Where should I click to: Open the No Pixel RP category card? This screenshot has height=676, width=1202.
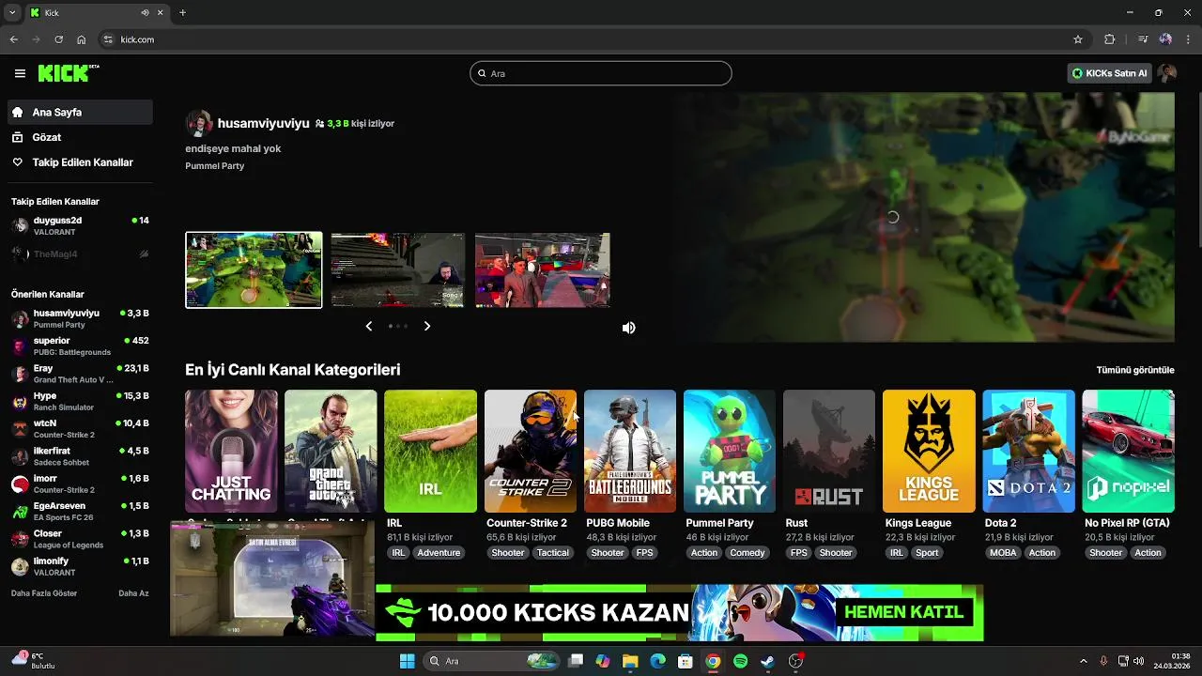(x=1129, y=451)
